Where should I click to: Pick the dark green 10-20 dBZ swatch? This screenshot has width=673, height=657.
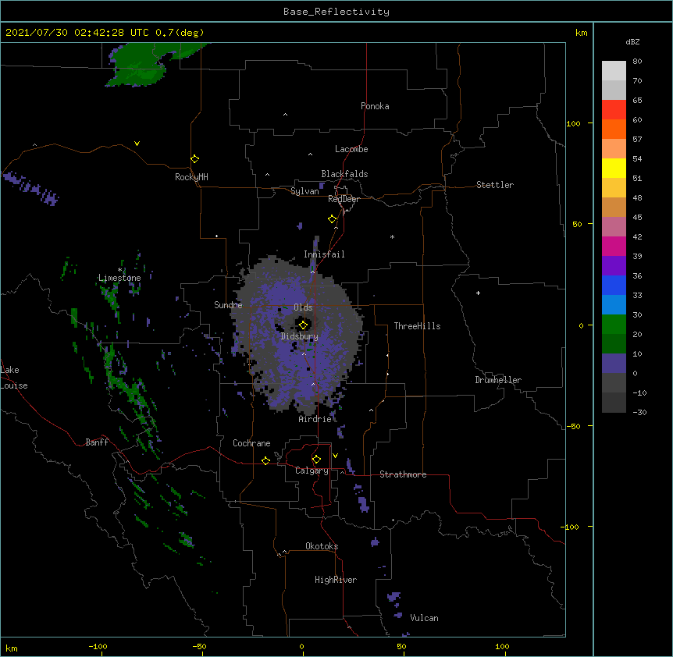(x=614, y=344)
